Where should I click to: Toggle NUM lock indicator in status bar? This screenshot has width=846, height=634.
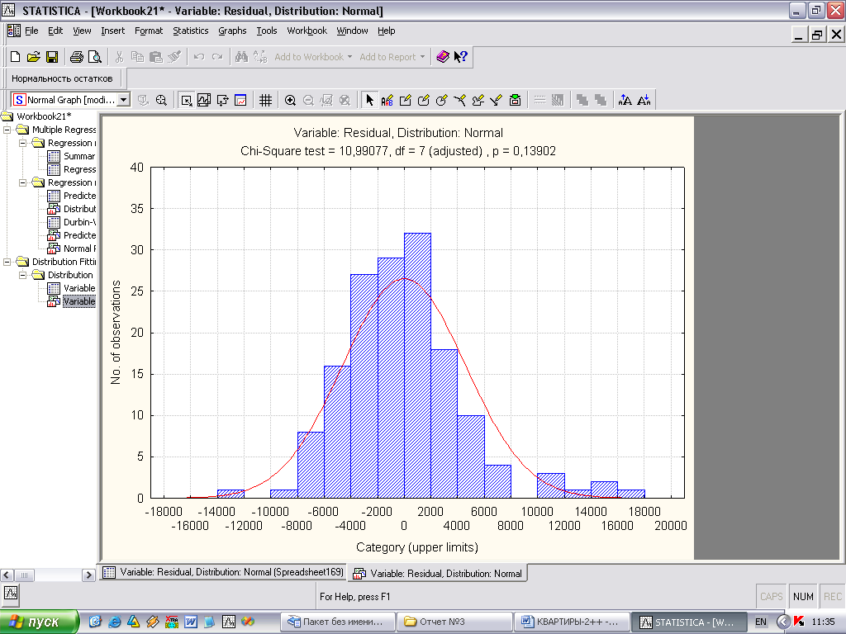[802, 597]
